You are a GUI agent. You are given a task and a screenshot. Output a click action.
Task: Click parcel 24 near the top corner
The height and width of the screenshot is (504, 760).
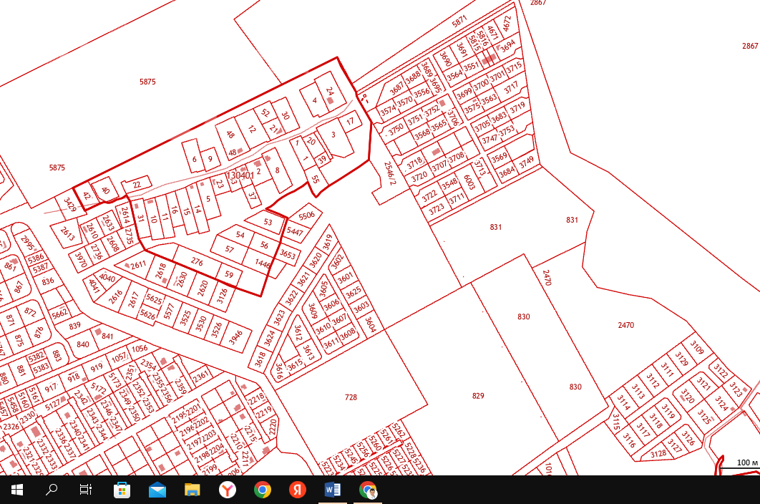coord(330,91)
